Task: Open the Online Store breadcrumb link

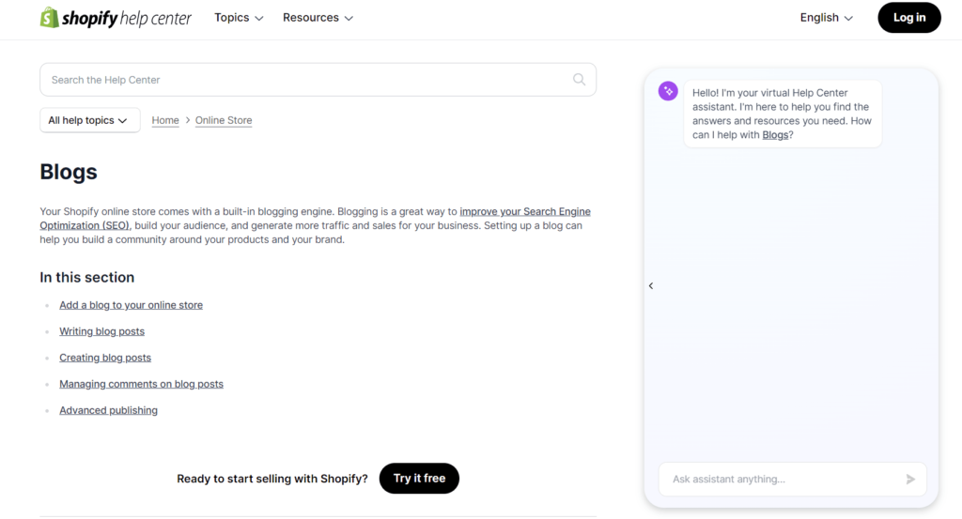Action: tap(224, 120)
